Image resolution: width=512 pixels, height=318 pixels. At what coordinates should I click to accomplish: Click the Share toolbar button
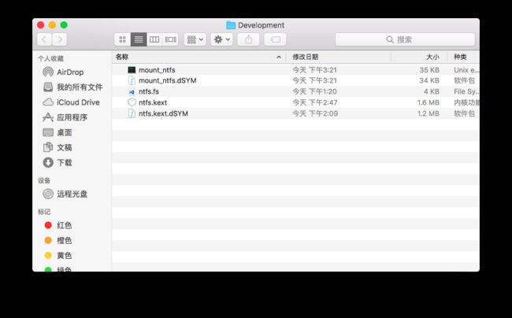tap(248, 39)
